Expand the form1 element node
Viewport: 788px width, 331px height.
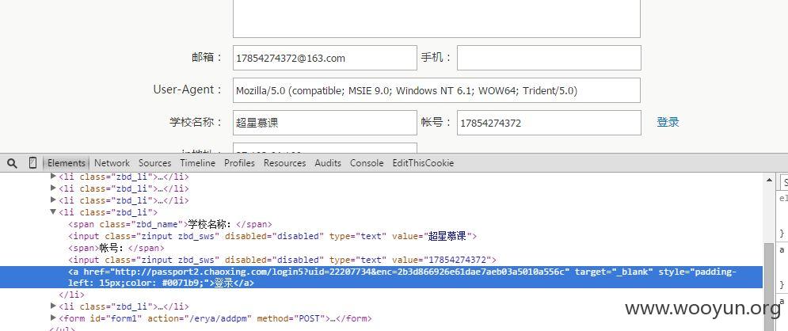(54, 318)
